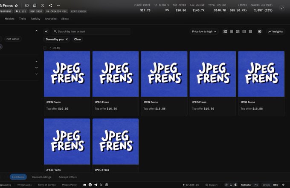
Task: Star the JPEG Frens collection as favorite
Action: pyautogui.click(x=16, y=6)
